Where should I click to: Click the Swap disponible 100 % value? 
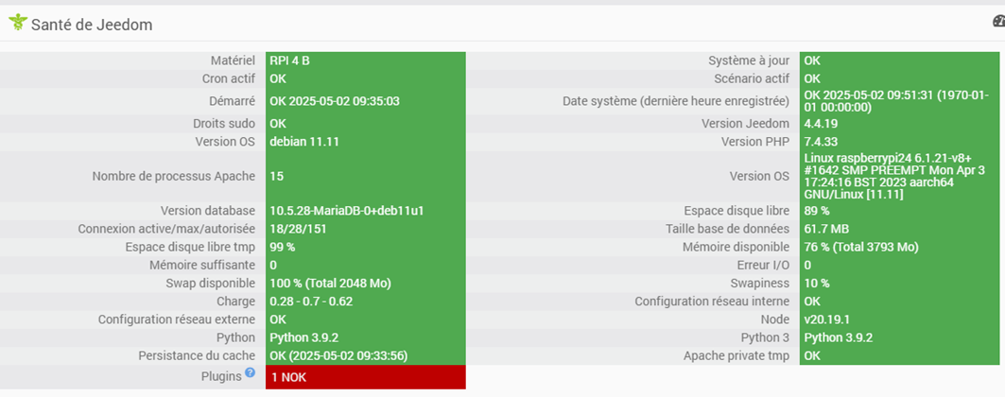pyautogui.click(x=330, y=283)
